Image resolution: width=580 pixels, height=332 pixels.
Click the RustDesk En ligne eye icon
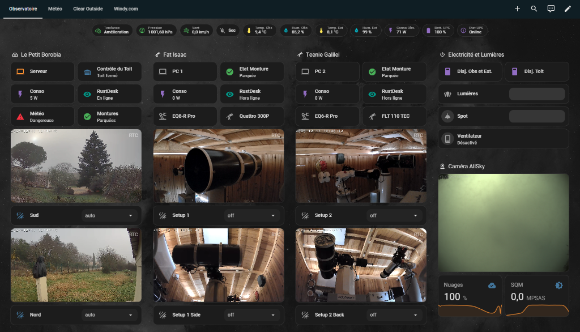tap(87, 94)
